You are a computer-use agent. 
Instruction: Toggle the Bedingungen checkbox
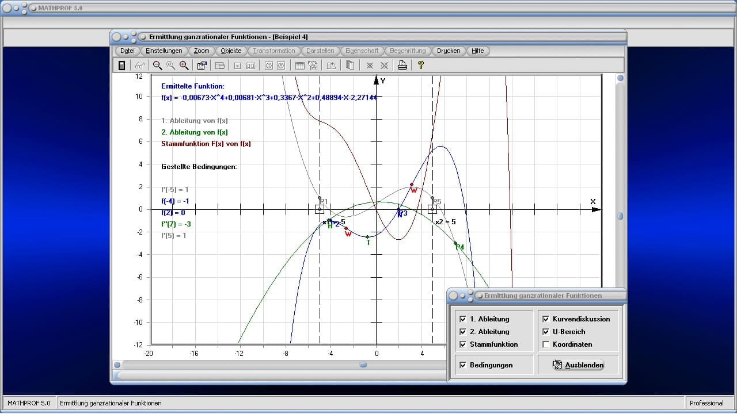point(463,365)
